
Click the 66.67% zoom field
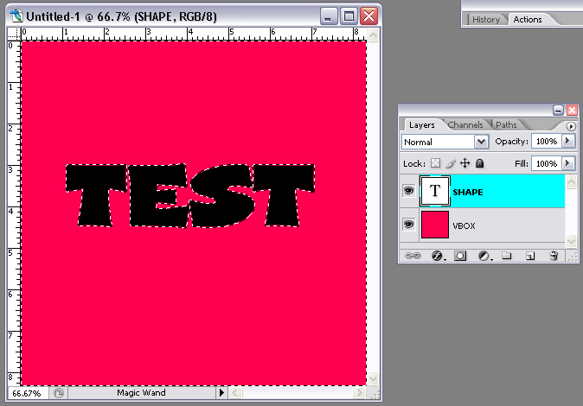coord(27,393)
